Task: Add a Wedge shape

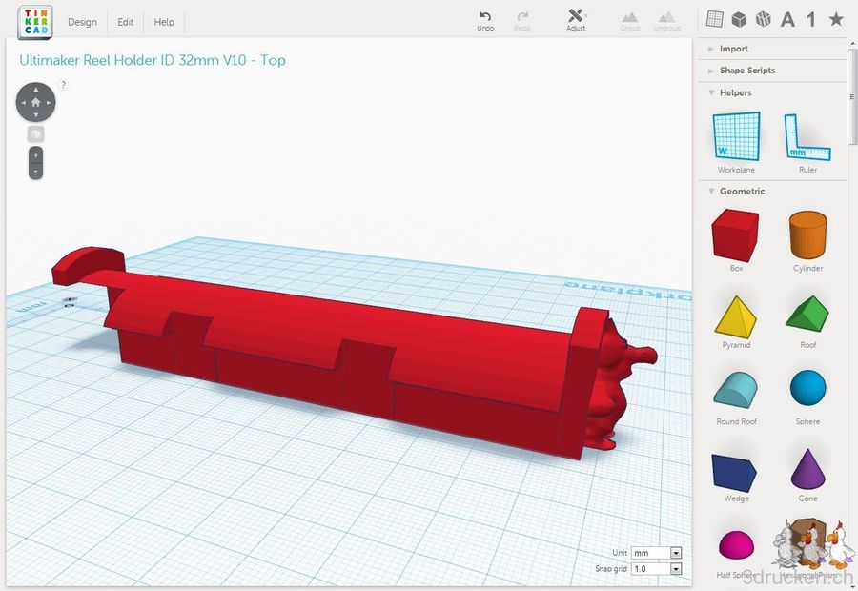Action: click(x=735, y=469)
